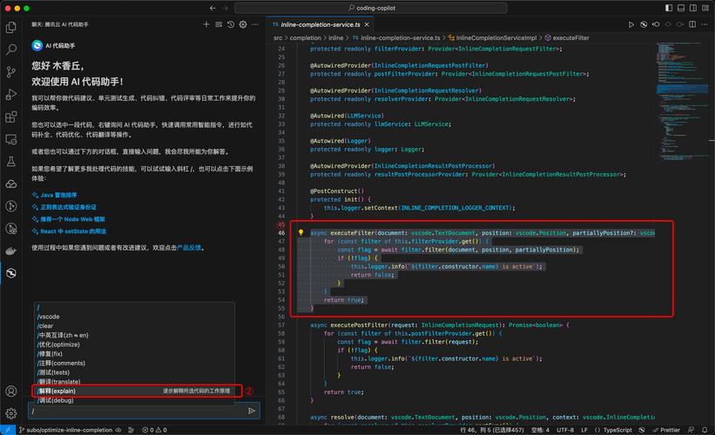Toggle the primary side bar layout
The width and height of the screenshot is (715, 435).
[669, 8]
